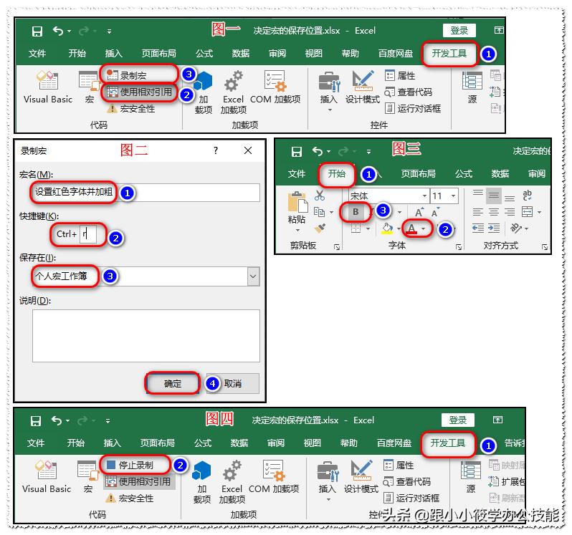Click 属性 (Properties) in Figure 1 controls group
Screen dimensions: 572x535
click(x=400, y=75)
